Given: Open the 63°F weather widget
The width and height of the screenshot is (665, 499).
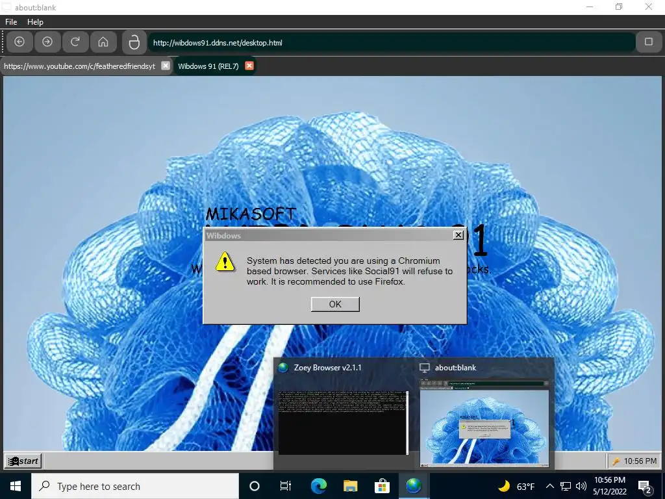Looking at the screenshot, I should pos(516,486).
